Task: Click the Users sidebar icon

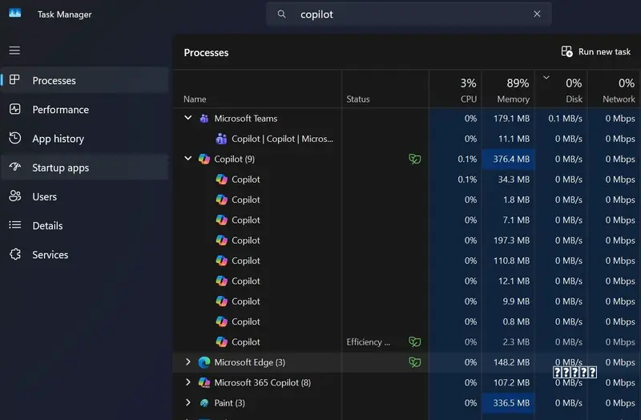Action: [x=15, y=196]
